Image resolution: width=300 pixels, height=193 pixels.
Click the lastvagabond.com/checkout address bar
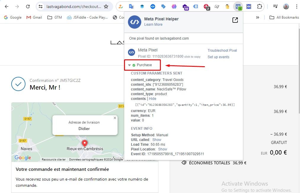click(x=74, y=7)
